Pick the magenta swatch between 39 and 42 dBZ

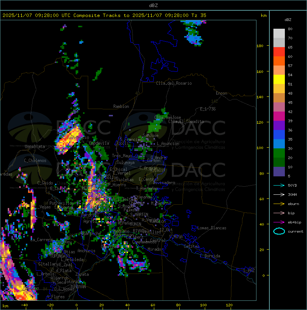pyautogui.click(x=279, y=116)
